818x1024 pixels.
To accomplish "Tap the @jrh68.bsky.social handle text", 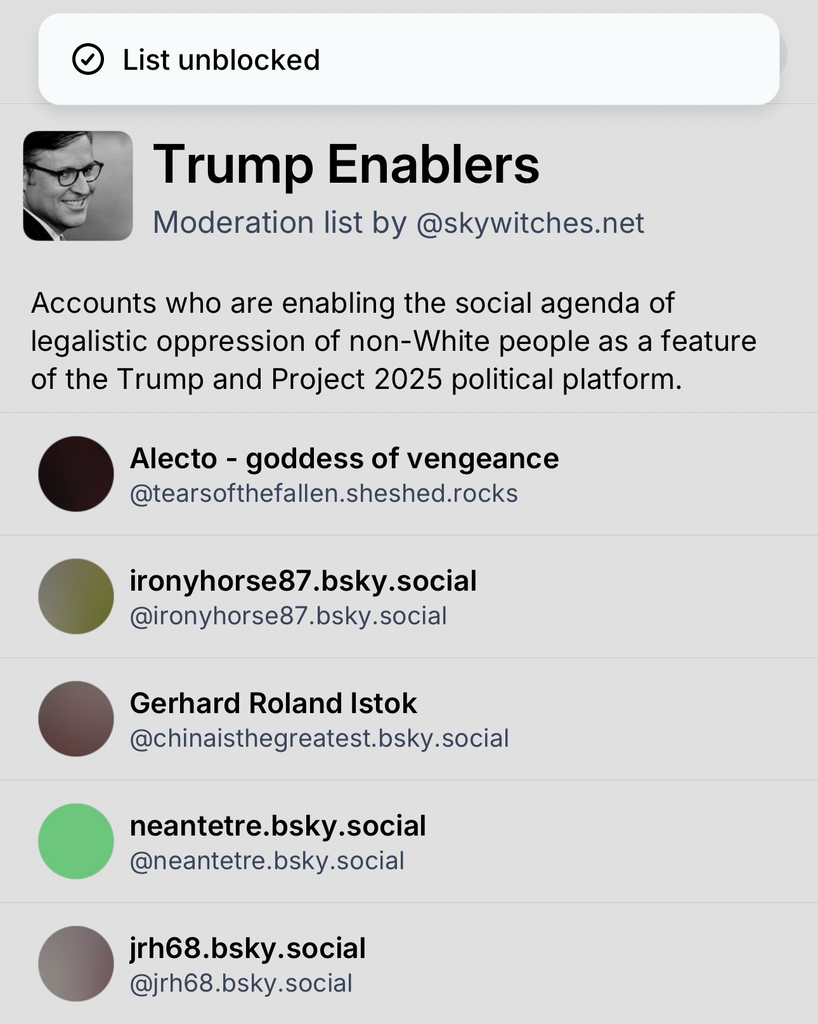I will pos(241,983).
